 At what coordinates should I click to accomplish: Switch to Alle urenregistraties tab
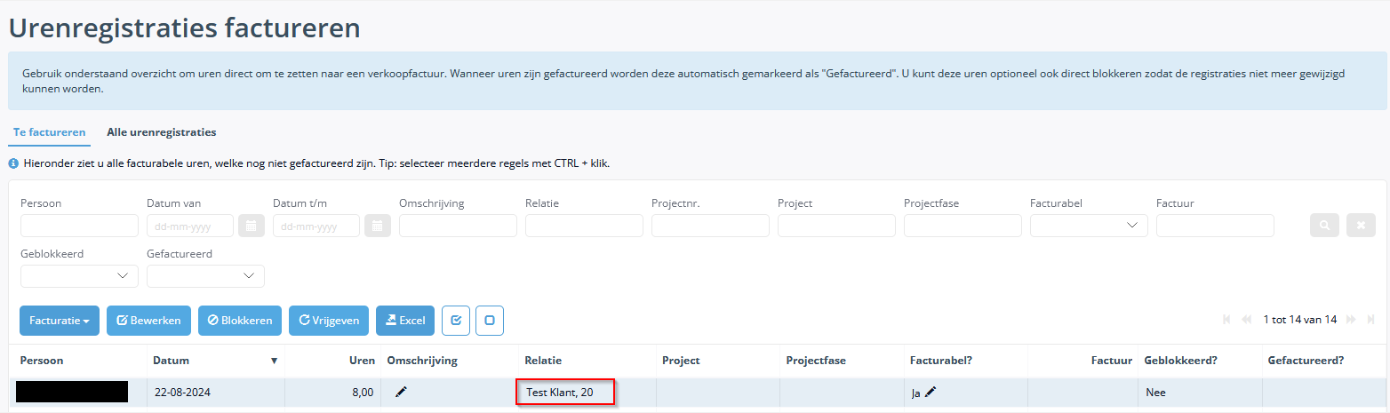(x=161, y=132)
